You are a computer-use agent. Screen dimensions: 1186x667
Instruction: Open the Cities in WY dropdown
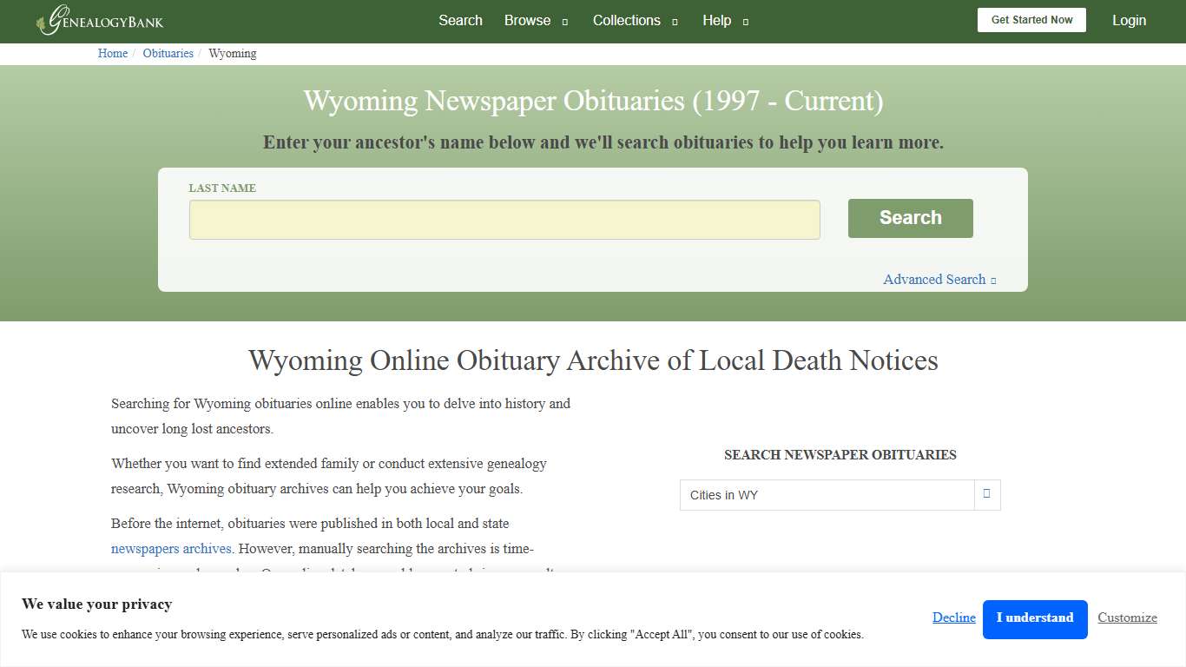point(825,494)
